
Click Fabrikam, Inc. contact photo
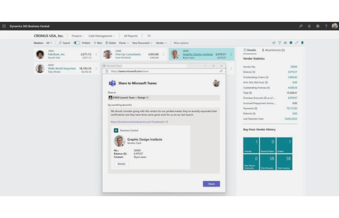point(40,54)
